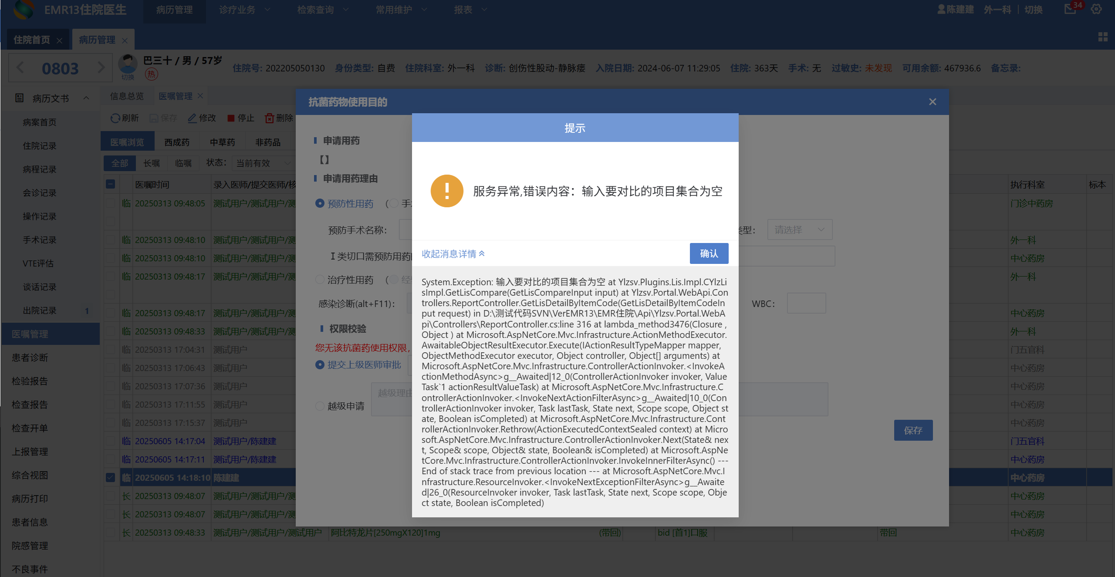Click the WBC input field
The height and width of the screenshot is (577, 1115).
coord(806,304)
